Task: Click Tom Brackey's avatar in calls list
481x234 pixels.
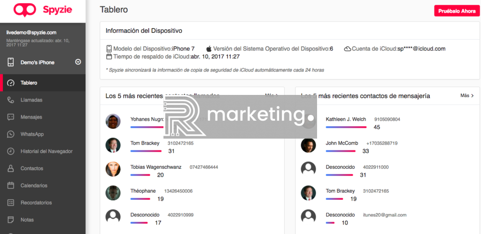Action: point(113,145)
